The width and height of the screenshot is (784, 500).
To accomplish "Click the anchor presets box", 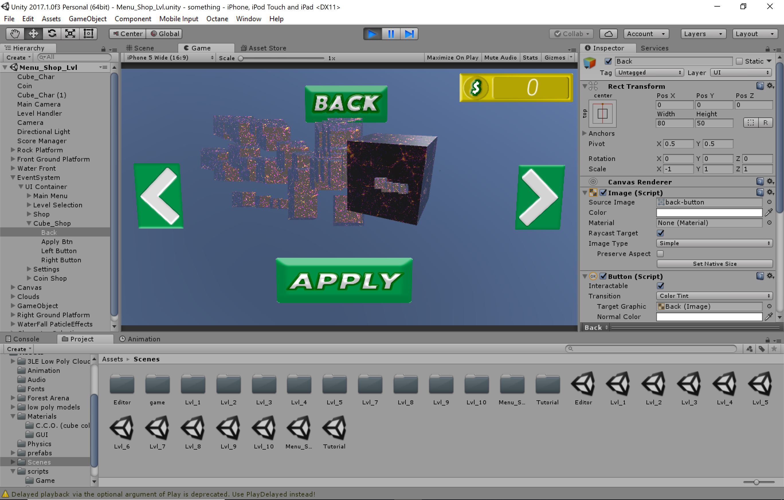I will pos(602,113).
